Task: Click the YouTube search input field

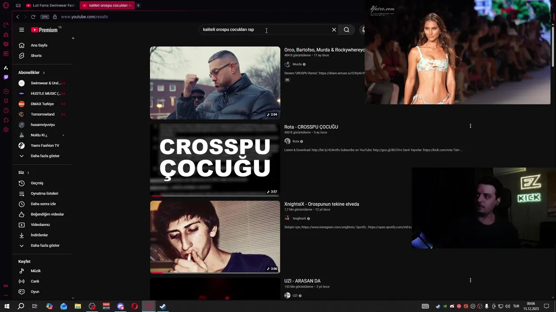Action: coord(265,29)
